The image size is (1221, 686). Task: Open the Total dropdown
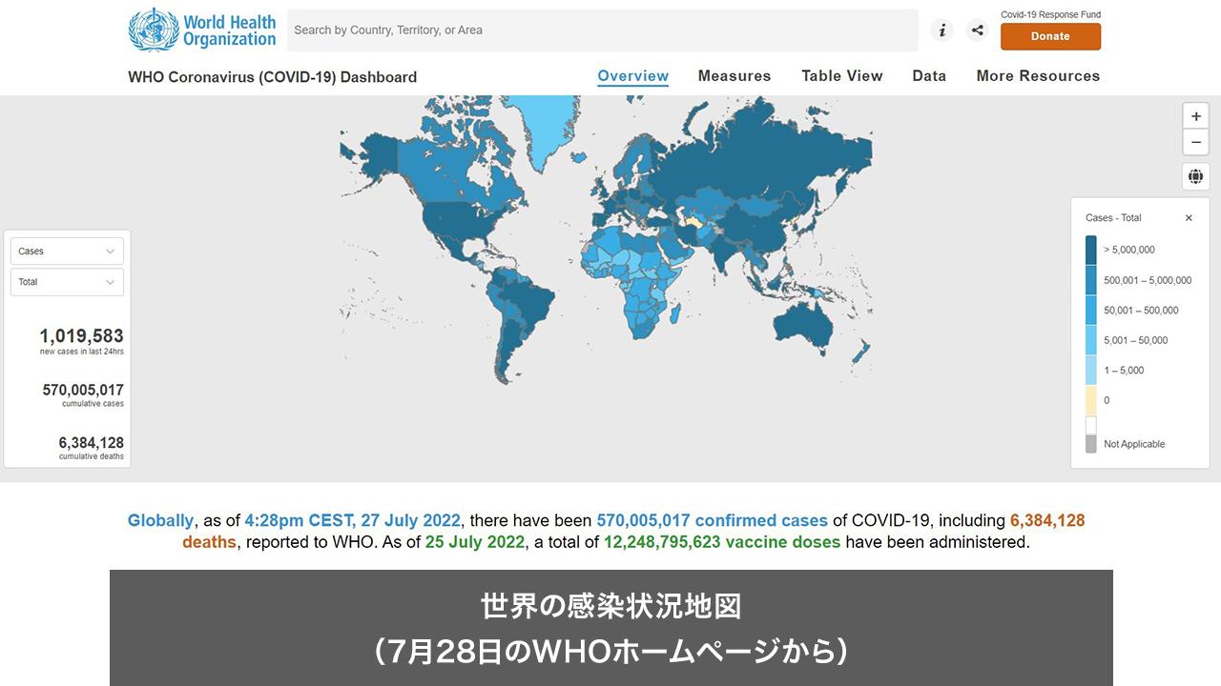click(67, 282)
